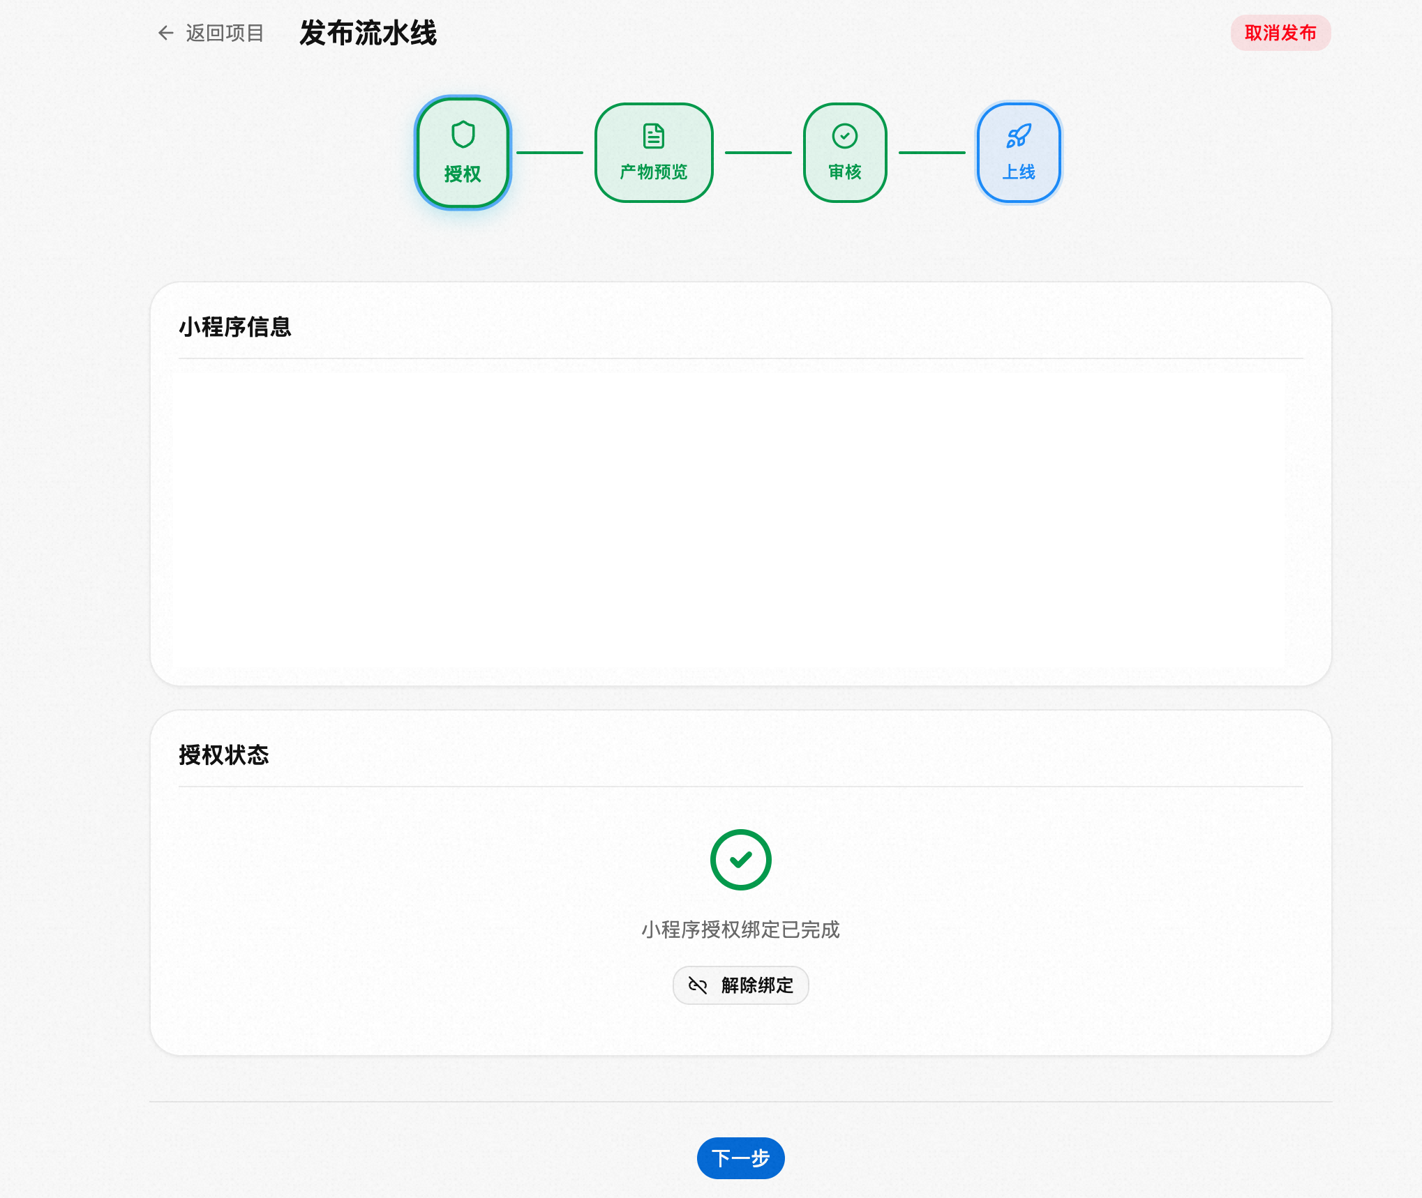The image size is (1422, 1198).
Task: Click the 小程序授权绑定已完成 status text
Action: tap(740, 930)
